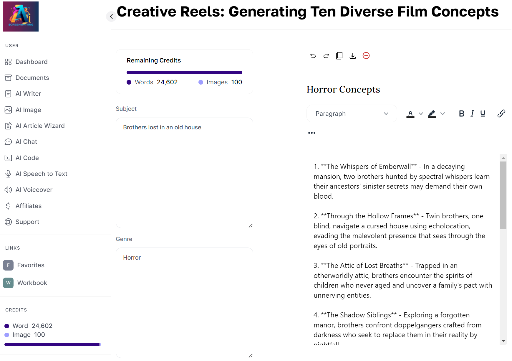Open the text color dropdown
This screenshot has width=512, height=361.
pyautogui.click(x=421, y=113)
